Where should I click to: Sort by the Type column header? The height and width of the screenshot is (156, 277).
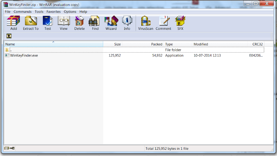178,44
